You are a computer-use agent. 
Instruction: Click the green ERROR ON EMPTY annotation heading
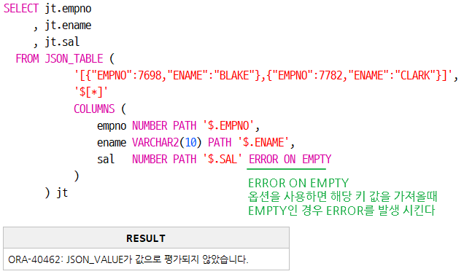298,183
